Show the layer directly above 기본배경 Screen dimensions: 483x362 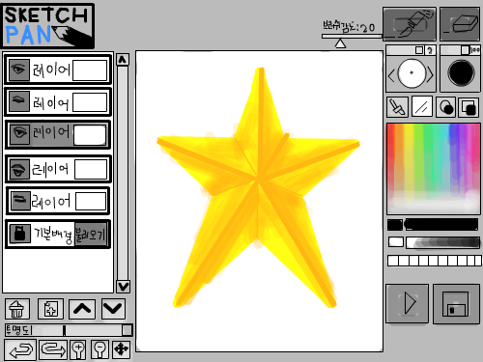tap(20, 201)
